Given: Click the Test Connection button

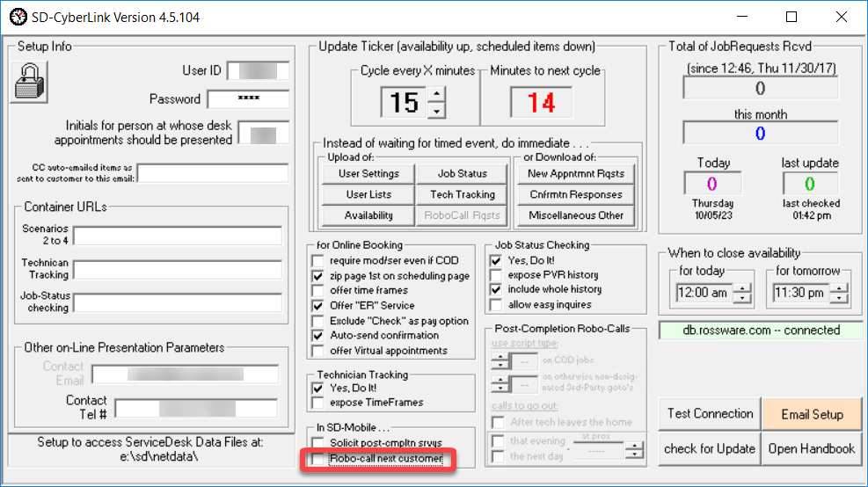Looking at the screenshot, I should 711,414.
